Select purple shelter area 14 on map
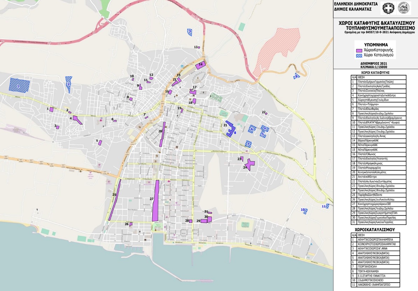 tap(200, 65)
